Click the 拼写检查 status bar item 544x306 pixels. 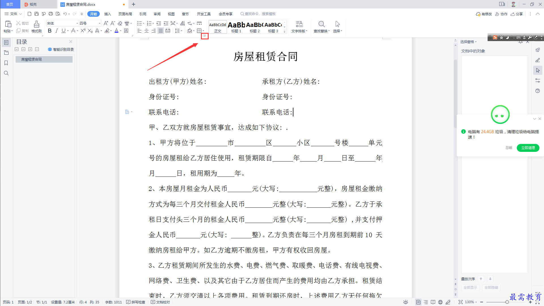[x=136, y=302]
